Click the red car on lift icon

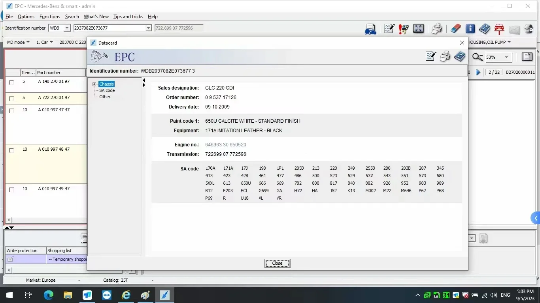click(499, 28)
